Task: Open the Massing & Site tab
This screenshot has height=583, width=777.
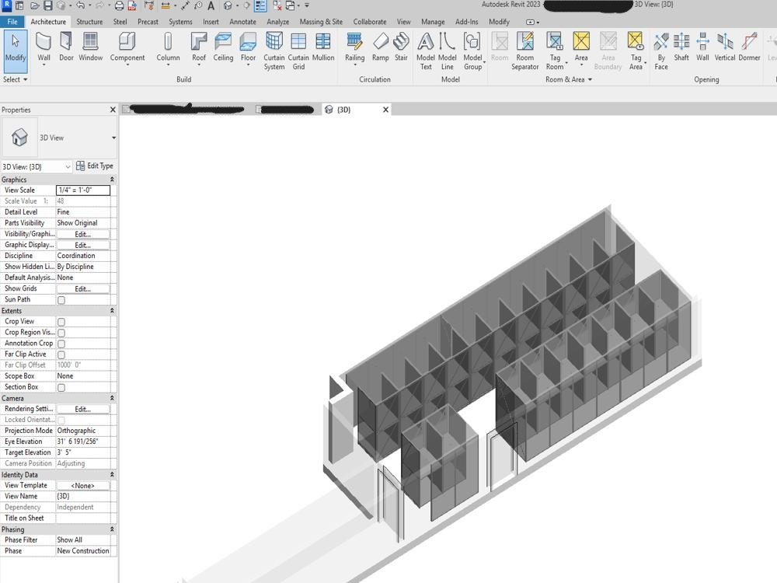Action: (x=321, y=22)
